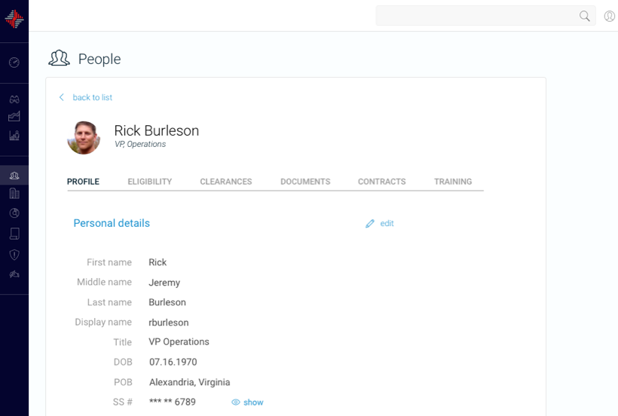The width and height of the screenshot is (618, 416).
Task: Click the masked SS value '*** ** 6789'
Action: (173, 402)
